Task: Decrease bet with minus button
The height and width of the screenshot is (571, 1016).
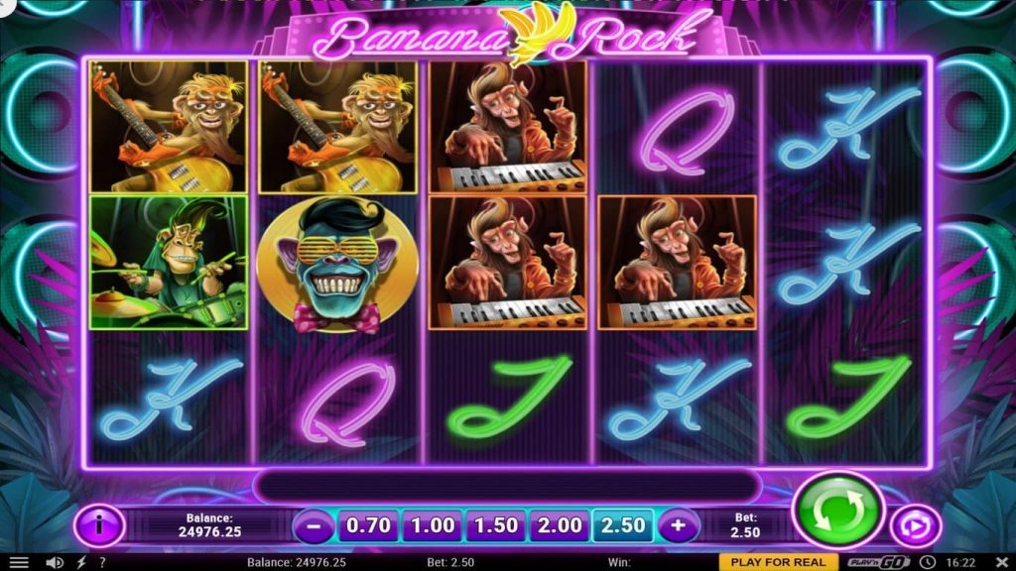Action: pos(313,525)
